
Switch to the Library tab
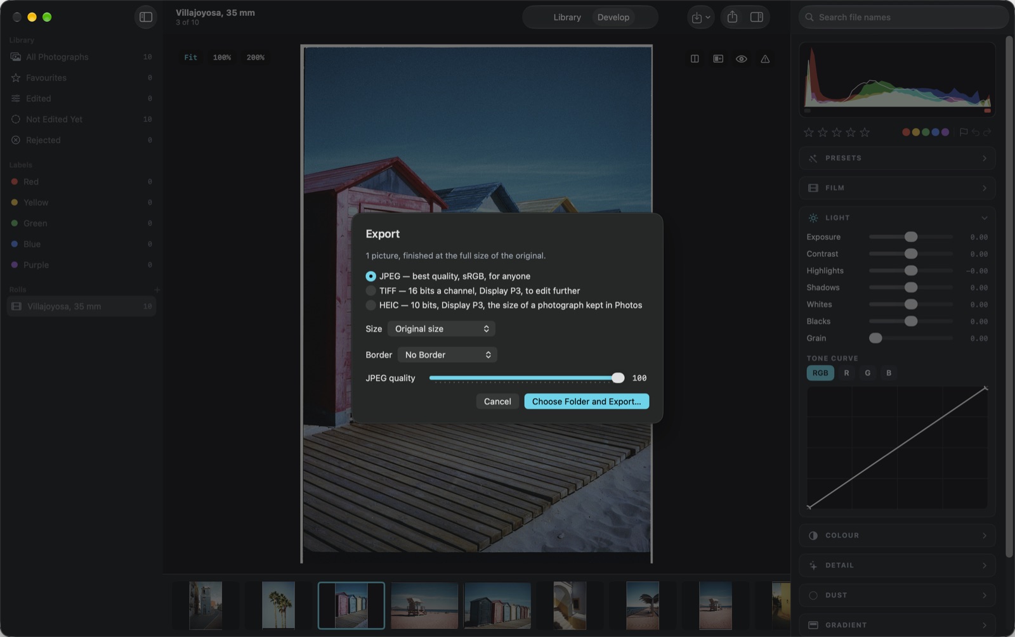(x=567, y=17)
